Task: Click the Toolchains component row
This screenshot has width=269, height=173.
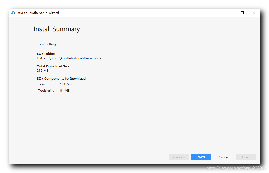Action: pos(54,90)
